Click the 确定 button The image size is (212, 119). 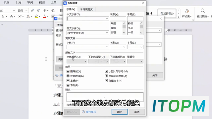pyautogui.click(x=120, y=112)
